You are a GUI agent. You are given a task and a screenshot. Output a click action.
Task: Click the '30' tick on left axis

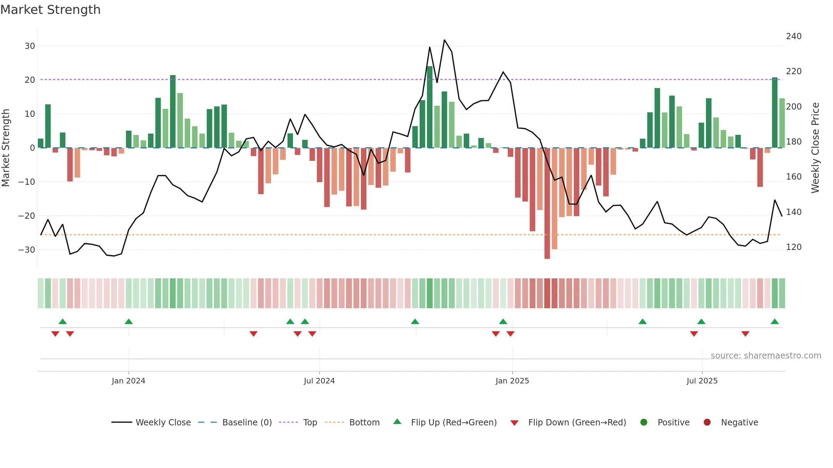coord(30,46)
